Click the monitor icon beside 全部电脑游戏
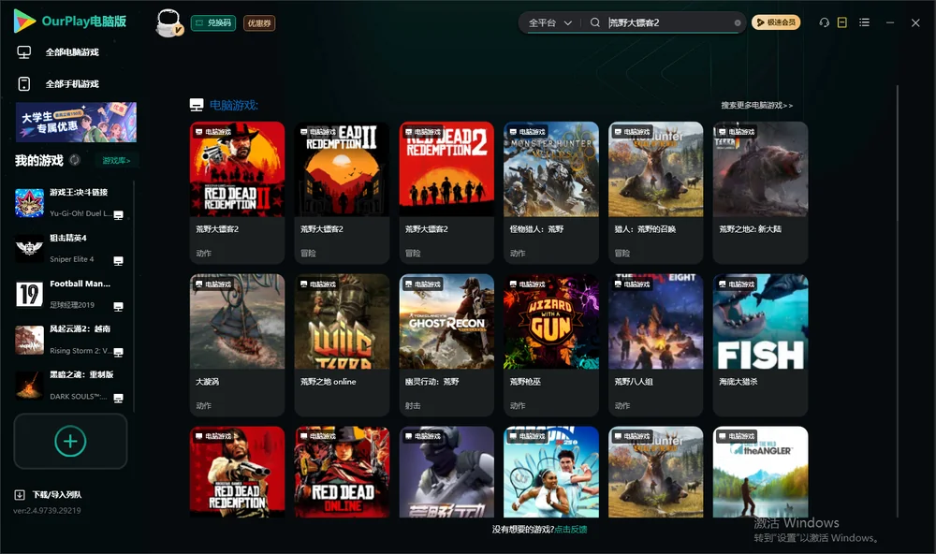Viewport: 936px width, 554px height. coord(24,52)
